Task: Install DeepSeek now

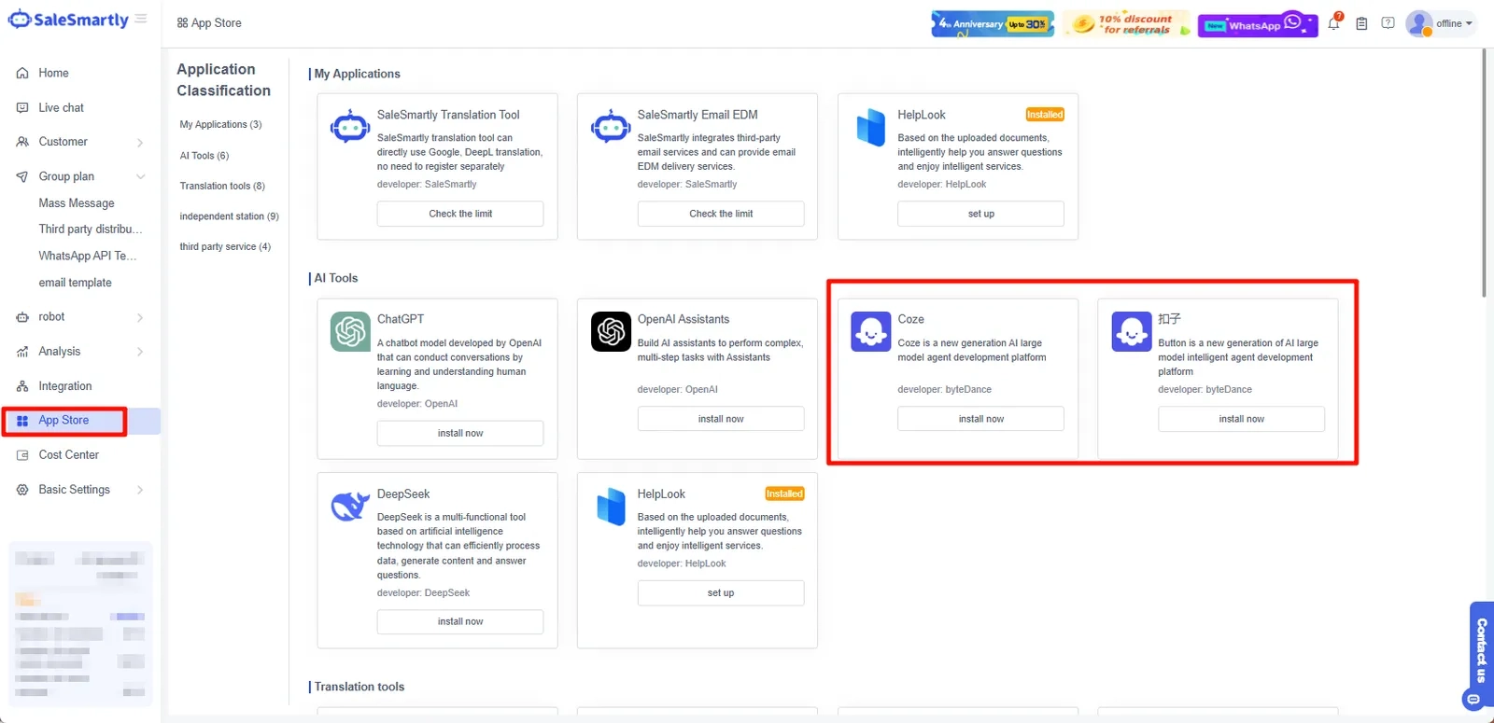Action: point(460,621)
